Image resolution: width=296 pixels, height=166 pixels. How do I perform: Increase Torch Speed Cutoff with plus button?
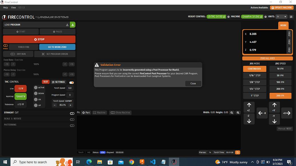tap(70, 105)
